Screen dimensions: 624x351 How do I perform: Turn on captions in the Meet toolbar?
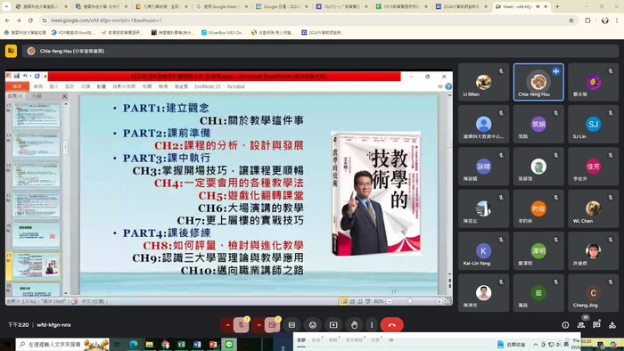pos(291,325)
